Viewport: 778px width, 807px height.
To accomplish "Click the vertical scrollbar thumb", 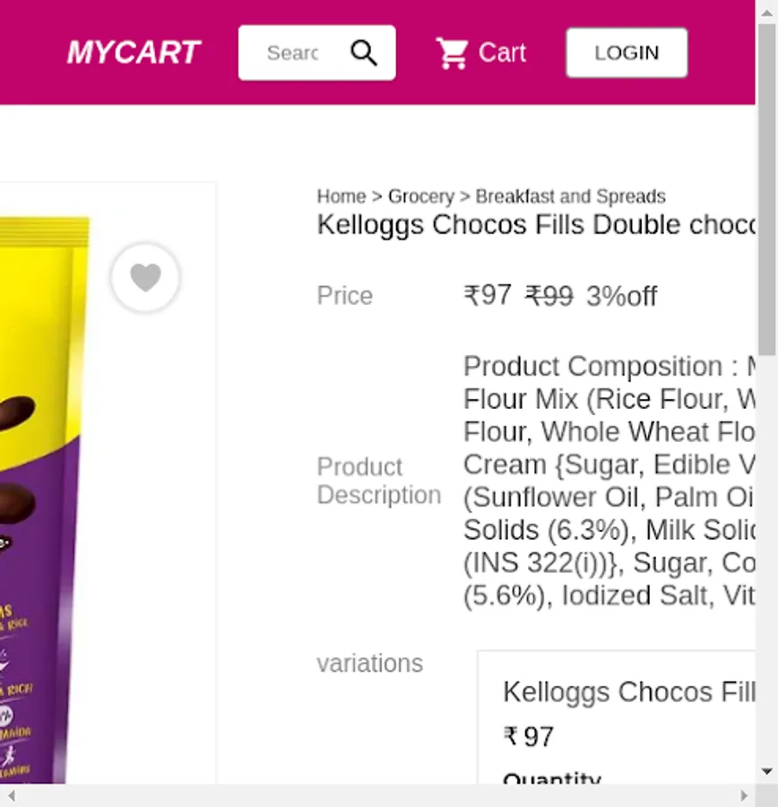I will pos(767,188).
